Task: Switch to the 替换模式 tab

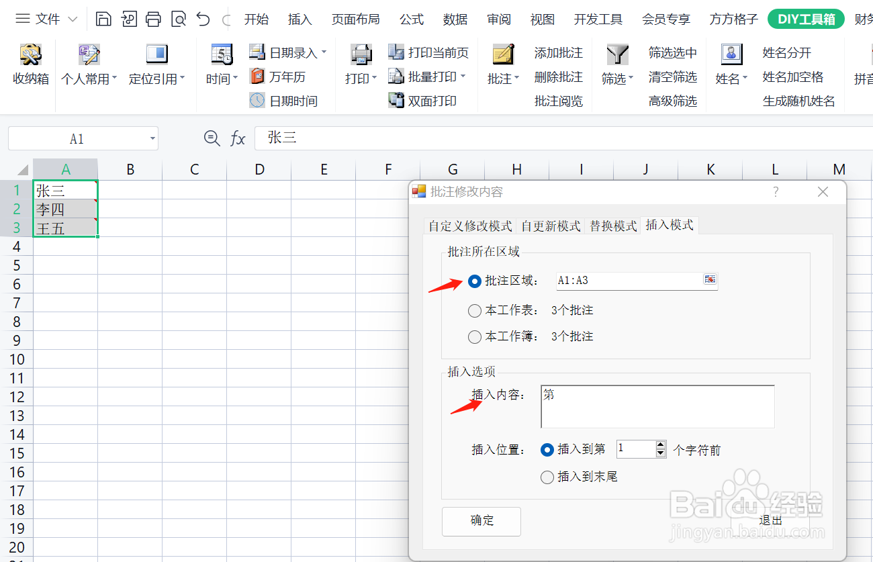Action: click(612, 226)
